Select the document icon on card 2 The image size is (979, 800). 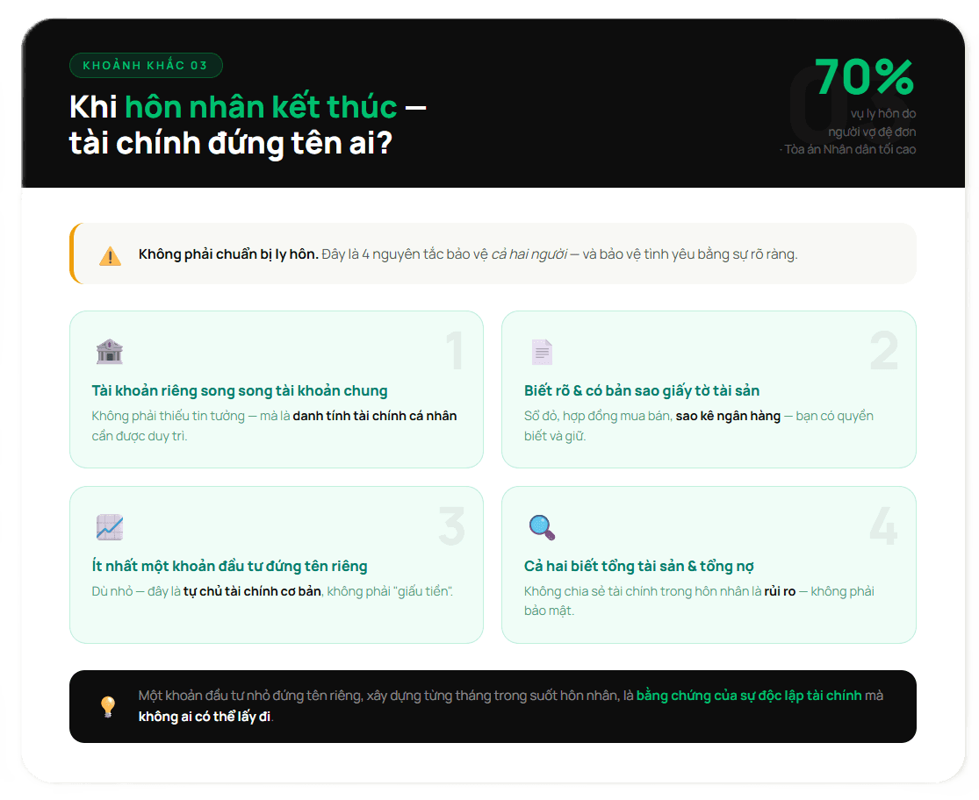click(542, 352)
